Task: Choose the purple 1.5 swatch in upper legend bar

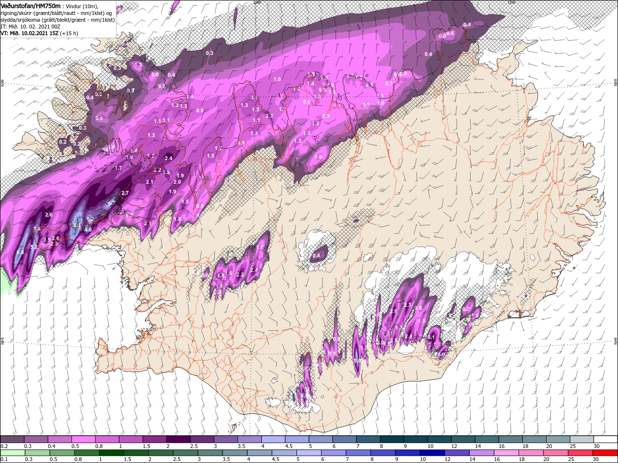Action: tap(154, 439)
